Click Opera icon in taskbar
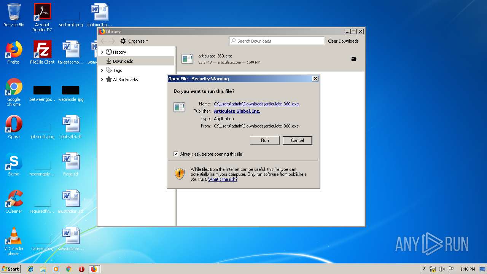487x274 pixels. point(81,269)
